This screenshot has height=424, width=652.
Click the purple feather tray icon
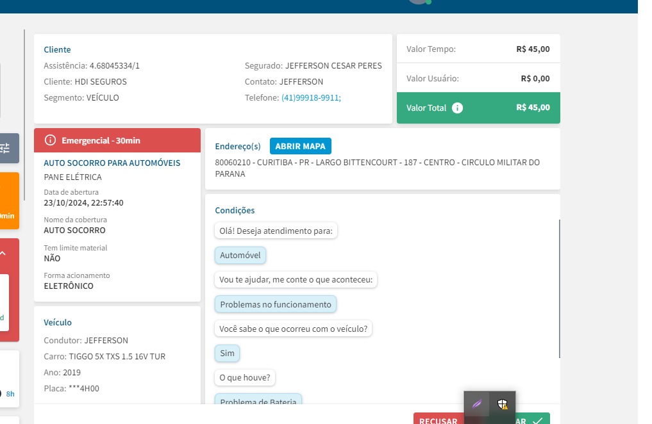pyautogui.click(x=476, y=404)
